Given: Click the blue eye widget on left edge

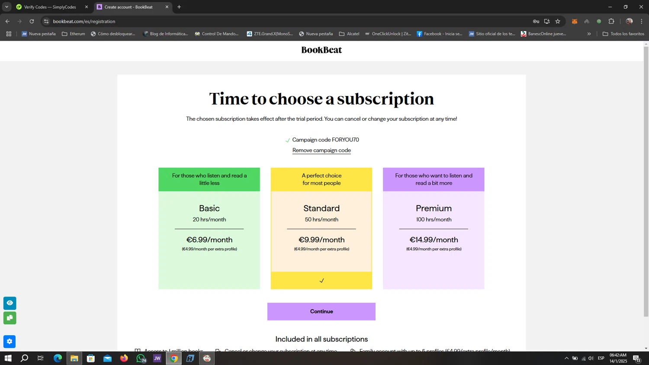Looking at the screenshot, I should pyautogui.click(x=10, y=303).
